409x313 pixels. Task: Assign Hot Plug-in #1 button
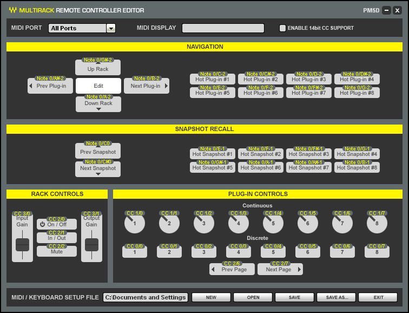[x=212, y=79]
